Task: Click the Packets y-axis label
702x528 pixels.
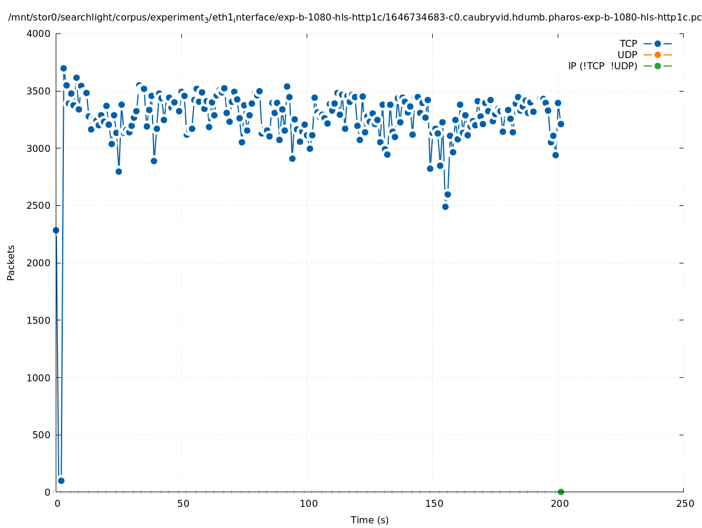Action: 11,262
